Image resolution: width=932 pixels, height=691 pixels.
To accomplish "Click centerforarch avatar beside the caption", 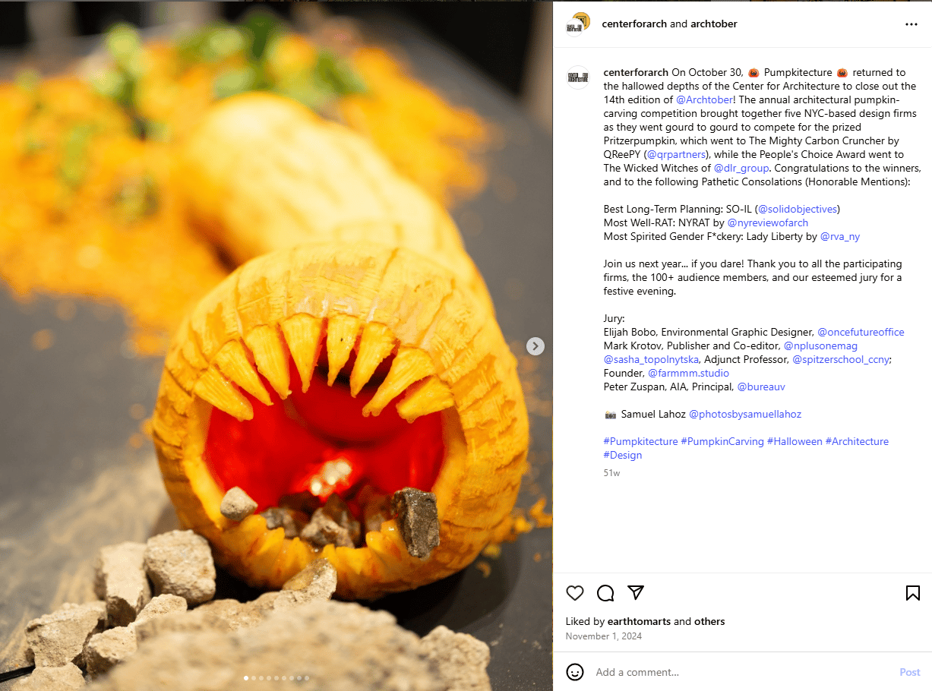I will coord(578,77).
